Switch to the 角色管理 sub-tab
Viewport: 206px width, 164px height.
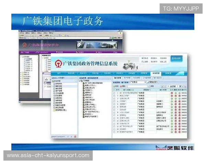tap(137, 78)
